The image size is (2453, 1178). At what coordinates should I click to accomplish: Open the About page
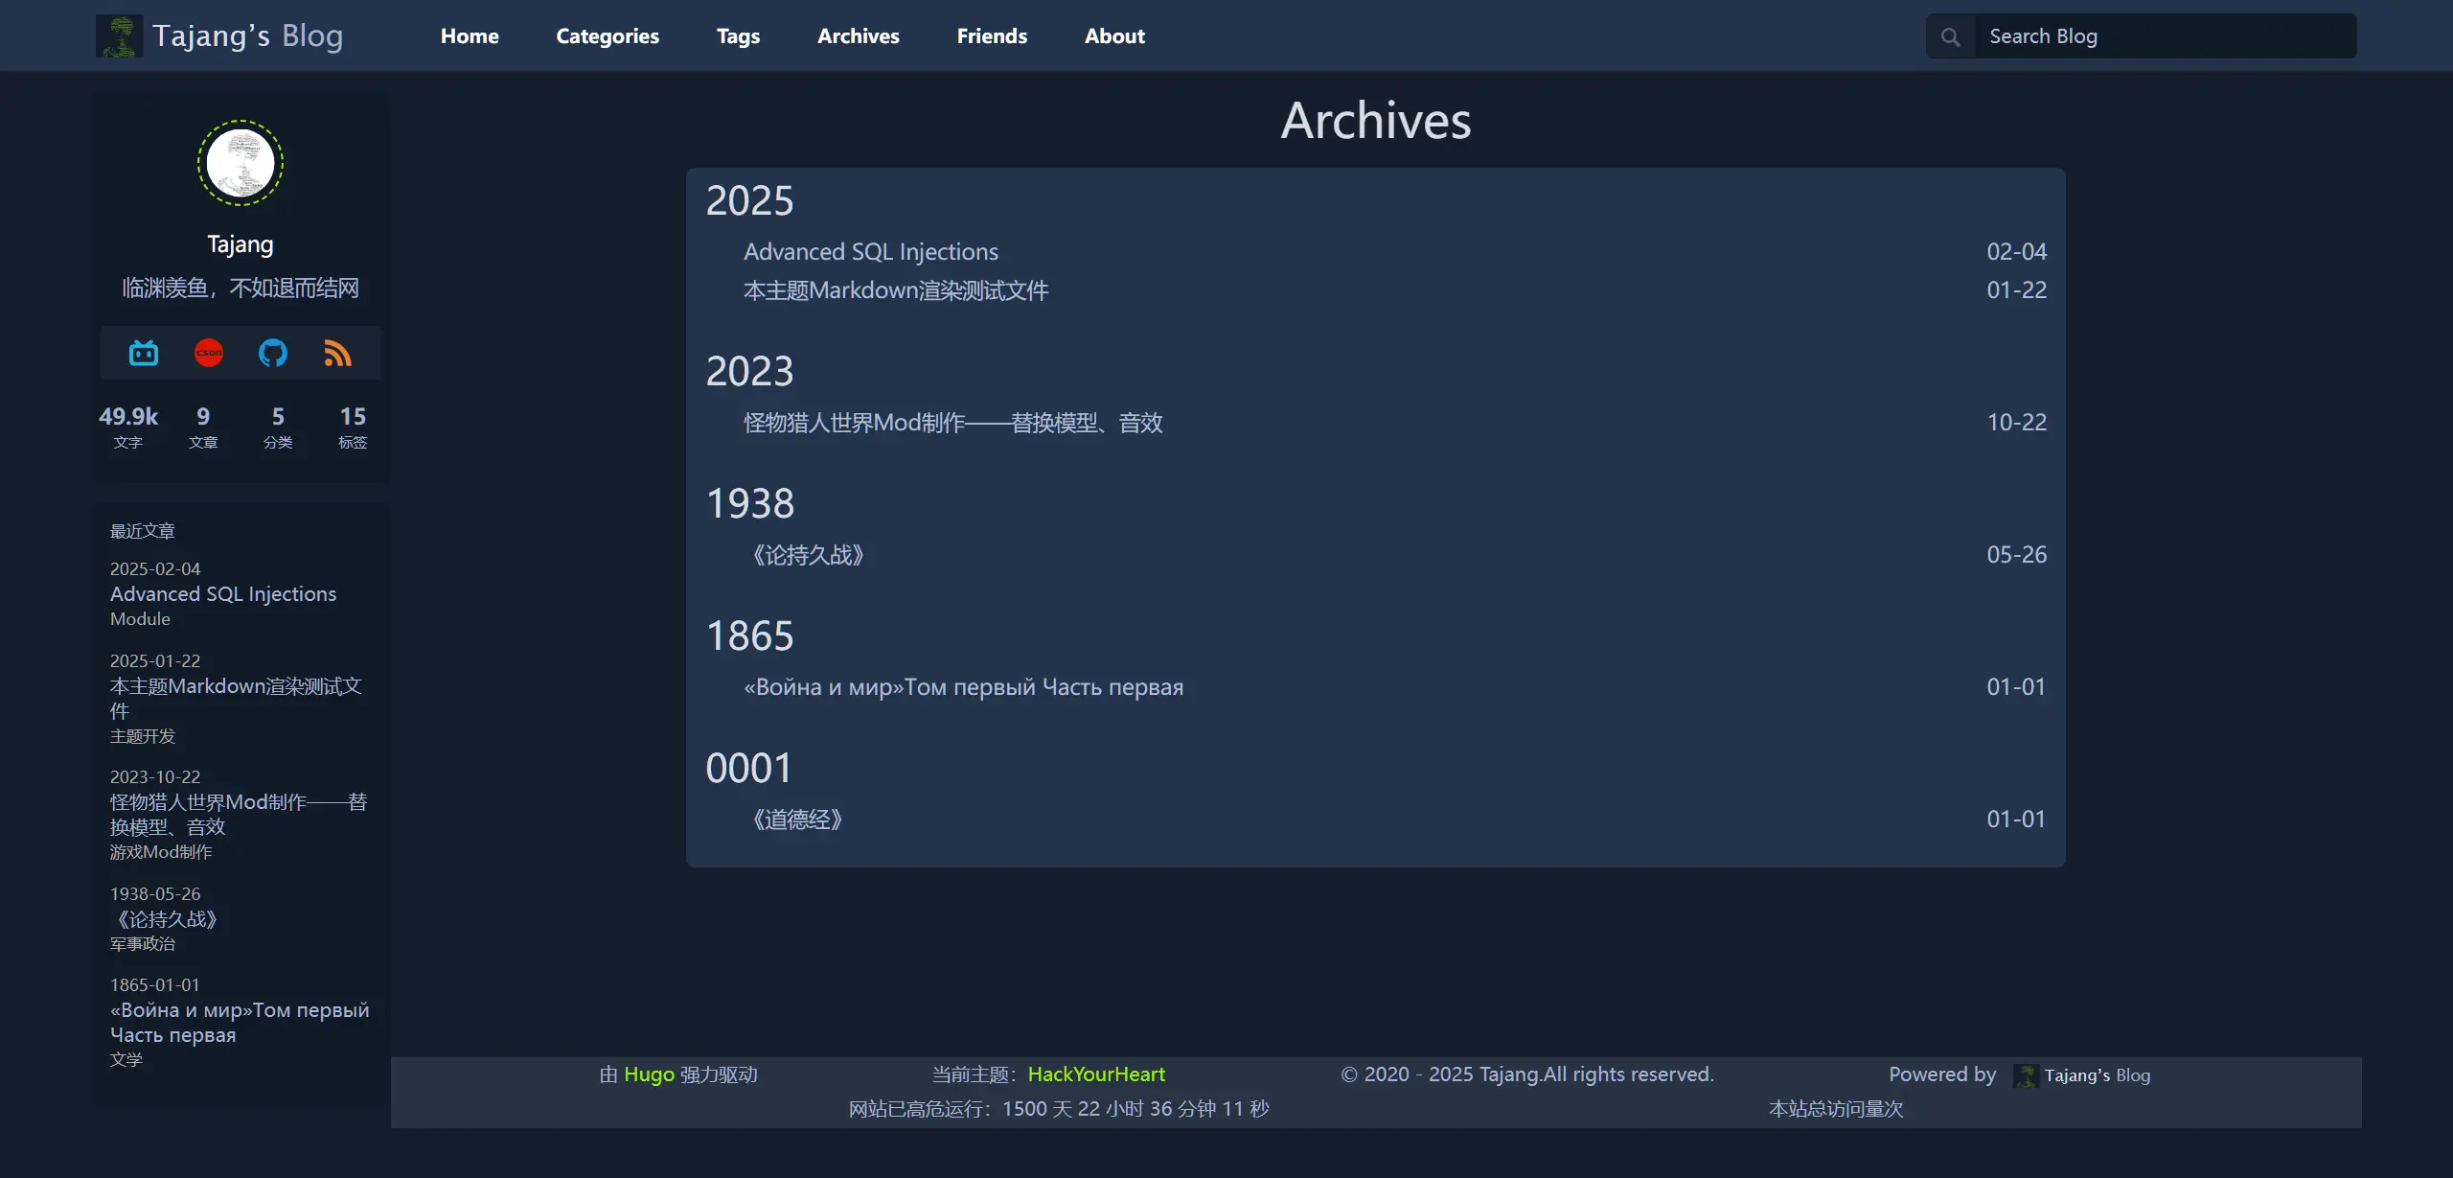pyautogui.click(x=1114, y=36)
